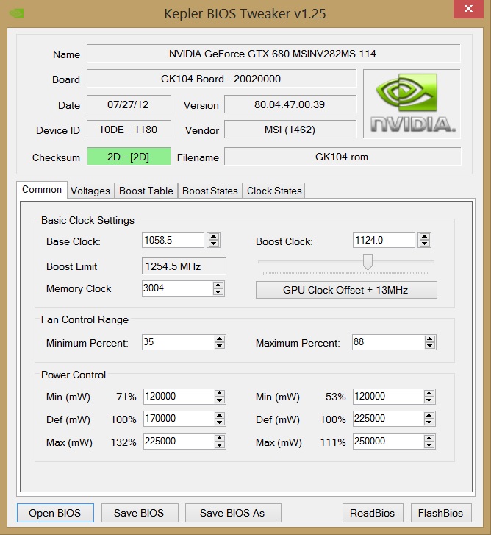Click the Maximum Percent input field
Viewport: 491px width, 535px height.
click(387, 342)
